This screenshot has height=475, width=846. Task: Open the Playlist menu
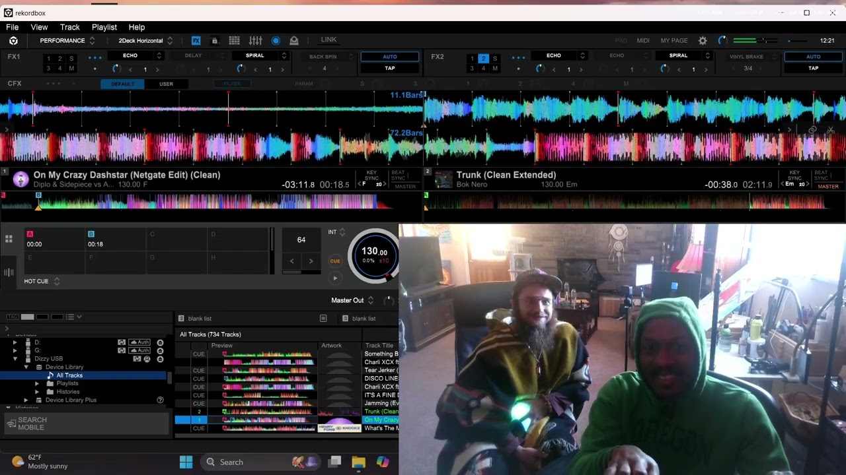[104, 27]
